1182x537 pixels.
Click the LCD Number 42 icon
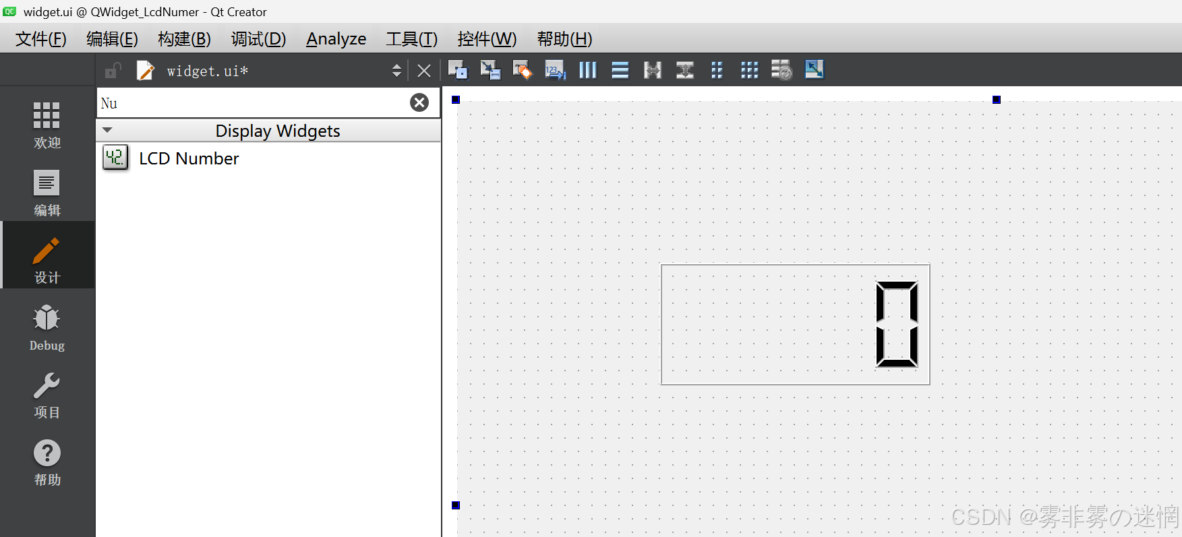115,158
